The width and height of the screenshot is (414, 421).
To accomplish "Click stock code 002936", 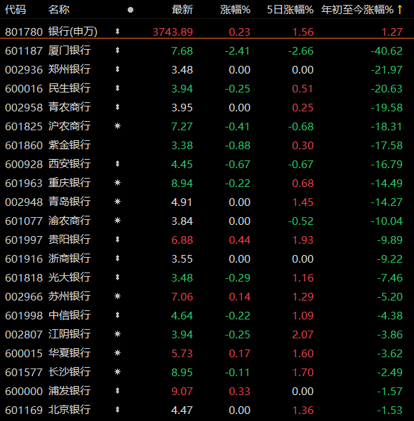I will [24, 70].
